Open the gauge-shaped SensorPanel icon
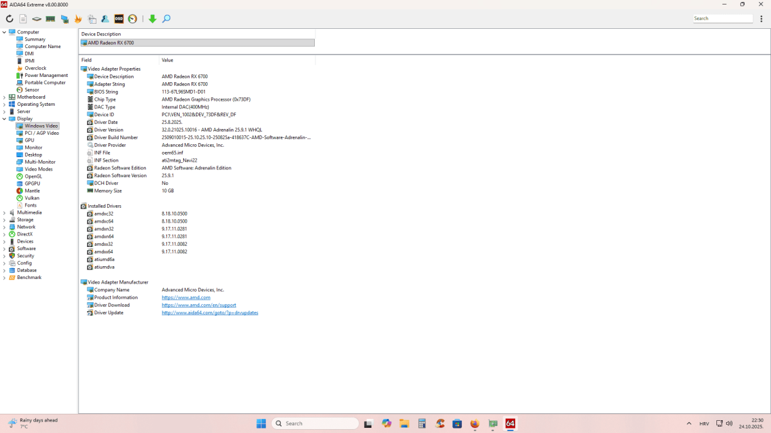Image resolution: width=771 pixels, height=433 pixels. pyautogui.click(x=132, y=19)
